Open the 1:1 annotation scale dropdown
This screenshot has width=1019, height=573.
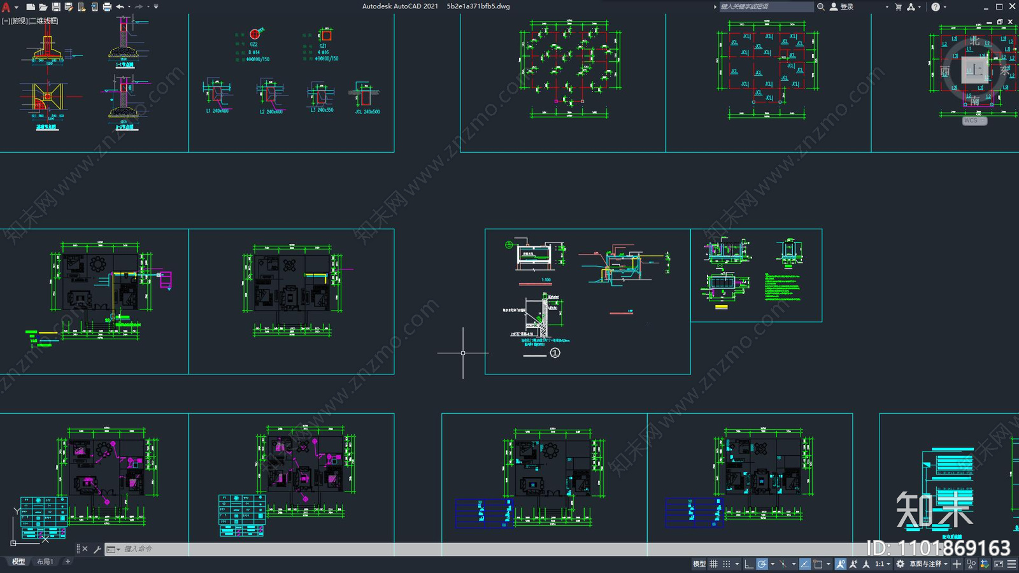(x=883, y=564)
